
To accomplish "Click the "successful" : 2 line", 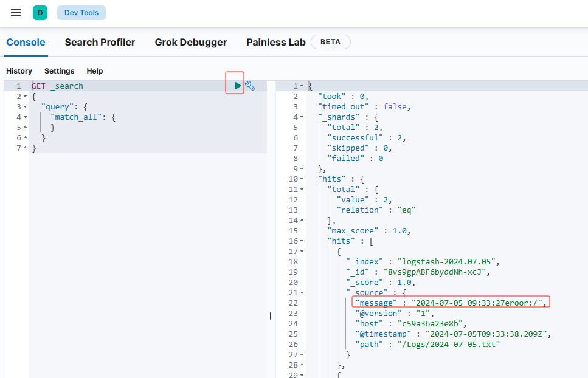I will [x=367, y=138].
